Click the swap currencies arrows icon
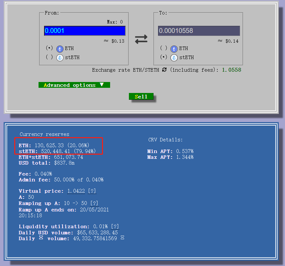This screenshot has width=285, height=266. tap(141, 39)
